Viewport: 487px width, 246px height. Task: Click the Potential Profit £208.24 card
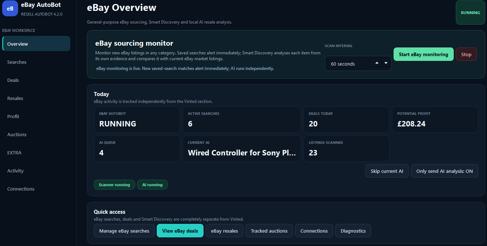click(435, 120)
